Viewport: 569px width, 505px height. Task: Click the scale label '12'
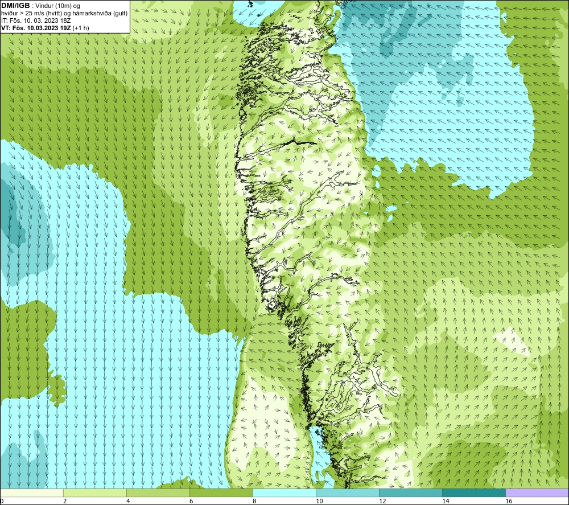(382, 501)
